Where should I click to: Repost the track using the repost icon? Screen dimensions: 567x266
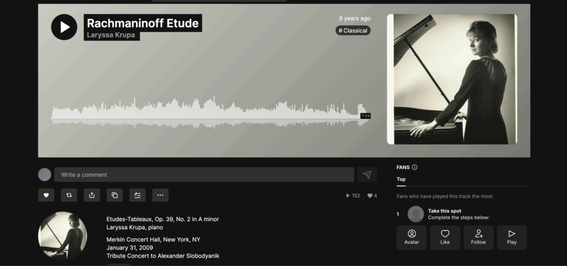[69, 195]
